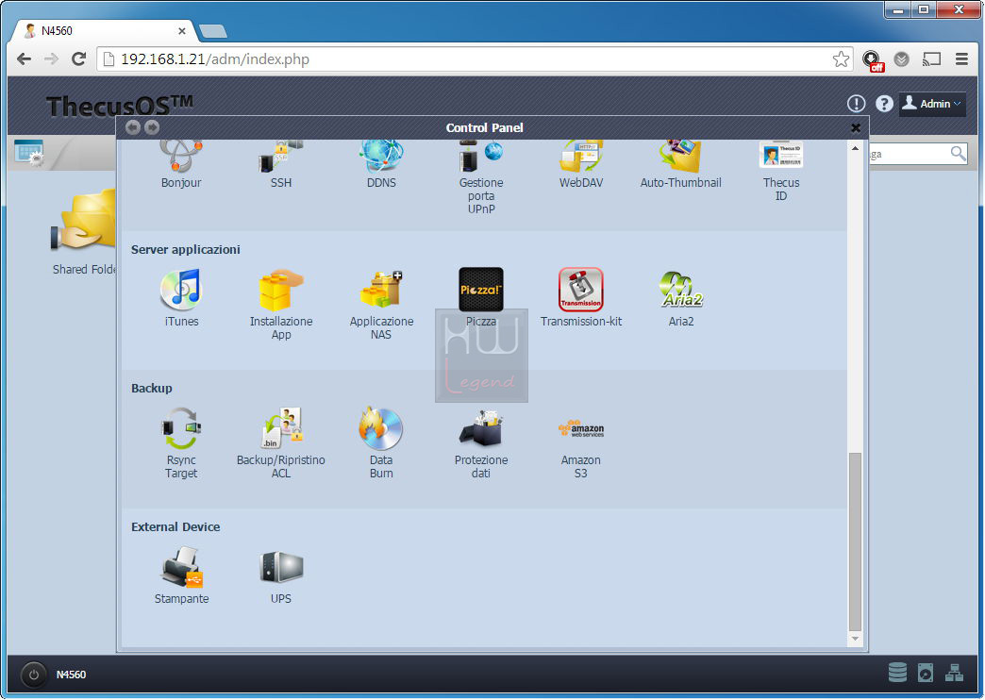The image size is (985, 700).
Task: Close the Control Panel window
Action: (856, 127)
